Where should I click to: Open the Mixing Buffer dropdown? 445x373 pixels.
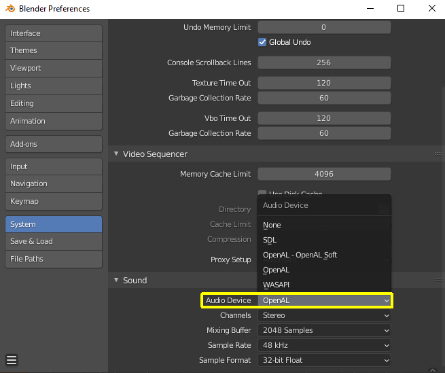tap(324, 330)
